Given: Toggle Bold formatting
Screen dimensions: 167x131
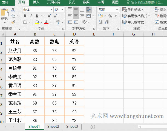Looking at the screenshot, I should (x=25, y=16).
